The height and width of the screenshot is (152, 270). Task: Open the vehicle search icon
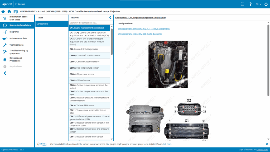pyautogui.click(x=16, y=12)
